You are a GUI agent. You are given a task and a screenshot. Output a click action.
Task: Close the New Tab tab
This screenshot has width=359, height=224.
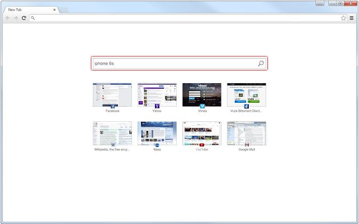click(x=54, y=10)
